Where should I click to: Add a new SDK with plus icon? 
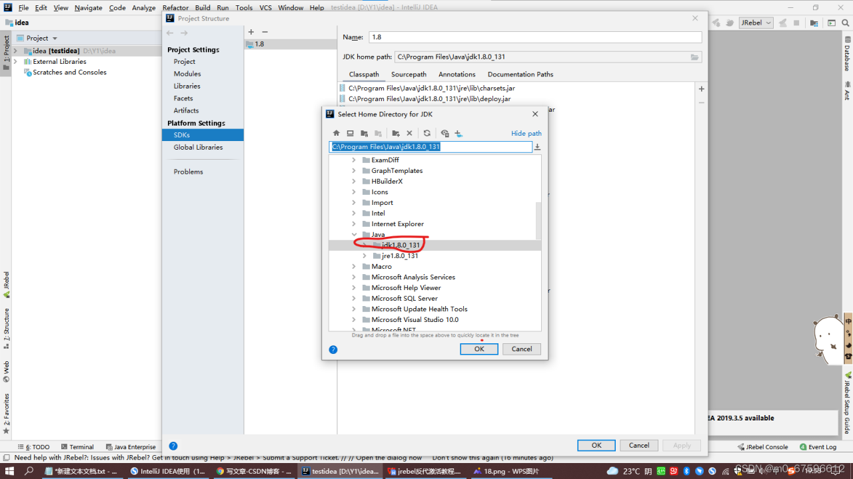(251, 32)
